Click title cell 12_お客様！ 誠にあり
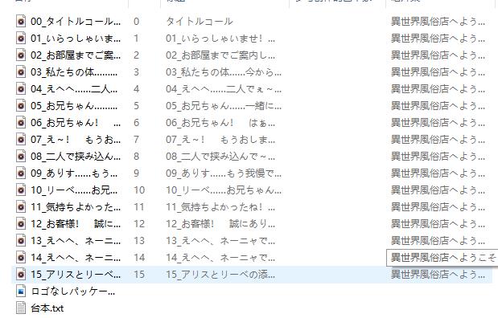The height and width of the screenshot is (318, 498). tap(220, 223)
